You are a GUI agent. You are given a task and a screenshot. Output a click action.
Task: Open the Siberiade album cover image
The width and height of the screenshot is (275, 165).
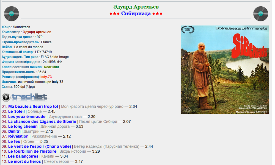coord(225,70)
